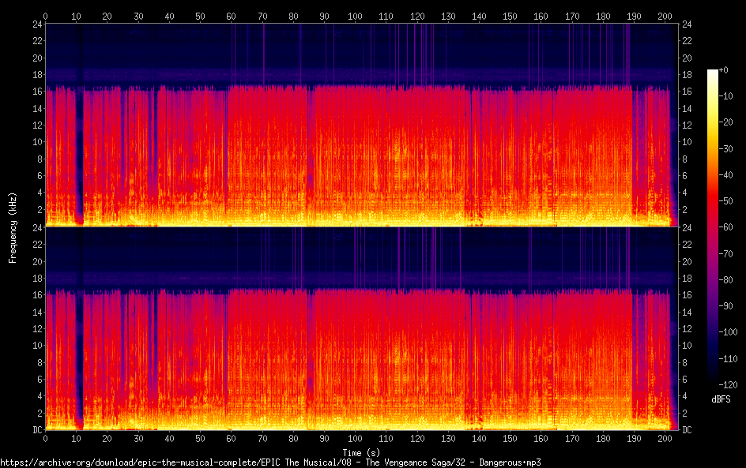Click the DC label at lower channel's bottom-right
This screenshot has height=468, width=746.
(687, 430)
